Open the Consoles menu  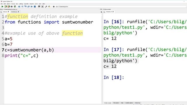[26, 4]
